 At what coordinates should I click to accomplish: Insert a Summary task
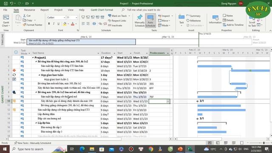pos(194,16)
